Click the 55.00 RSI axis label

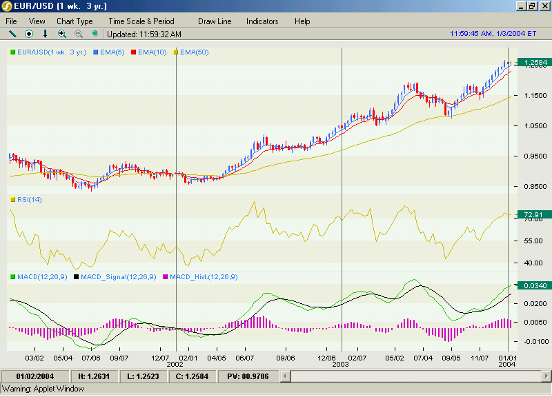pyautogui.click(x=533, y=241)
